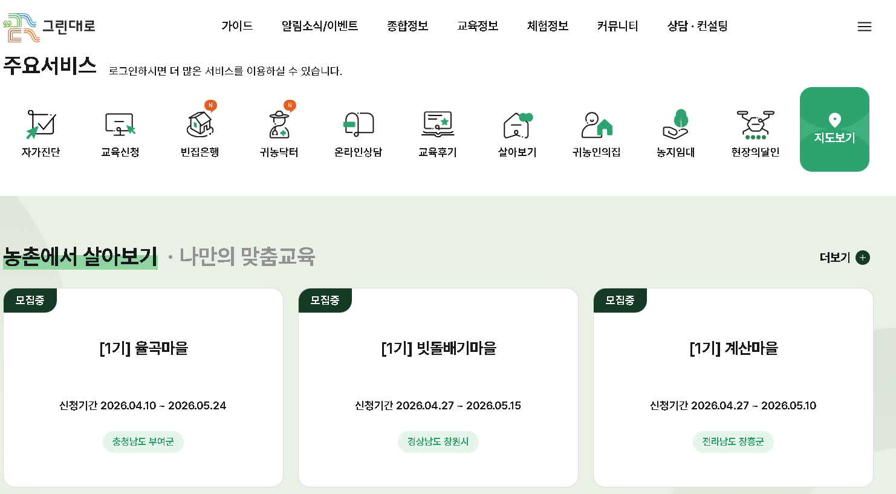Viewport: 896px width, 494px height.
Task: Click the 살아보기 house icon
Action: 518,125
